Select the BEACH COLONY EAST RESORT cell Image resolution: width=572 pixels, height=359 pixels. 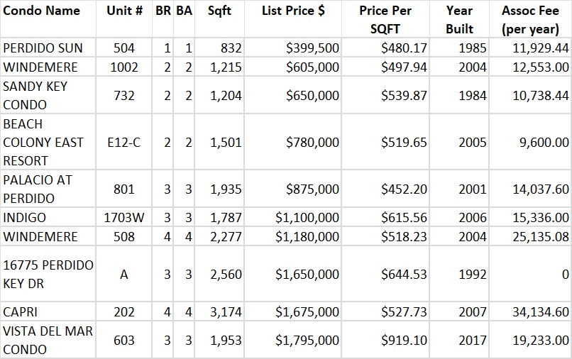point(43,142)
